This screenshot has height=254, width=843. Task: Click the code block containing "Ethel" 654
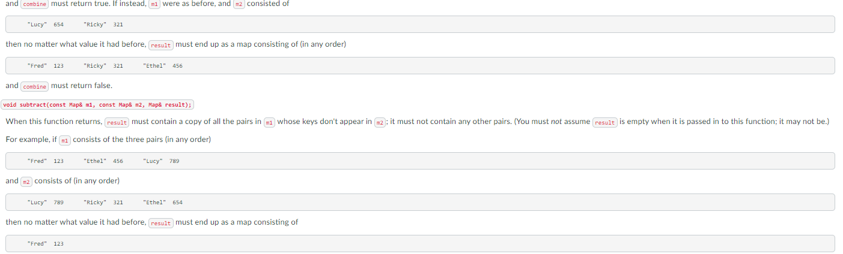tap(420, 202)
